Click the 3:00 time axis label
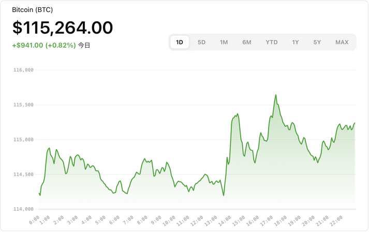Screen dimensions: 369x233 73,220
